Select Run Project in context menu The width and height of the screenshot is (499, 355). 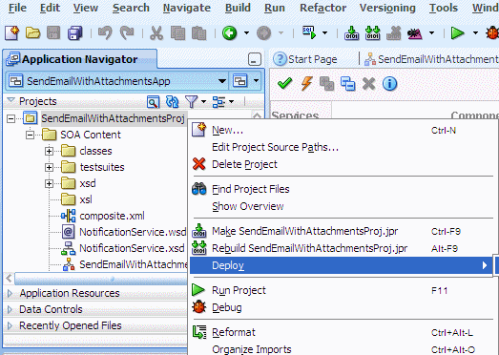point(342,290)
